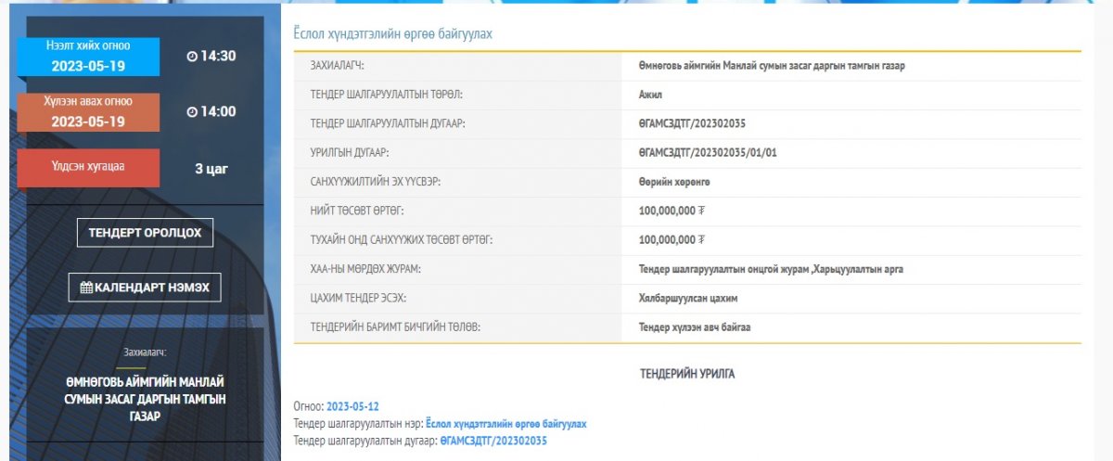Click the page heading Ёслол хүндэтгэлийн өргөө байгуулах
The width and height of the screenshot is (1113, 461).
pyautogui.click(x=392, y=34)
